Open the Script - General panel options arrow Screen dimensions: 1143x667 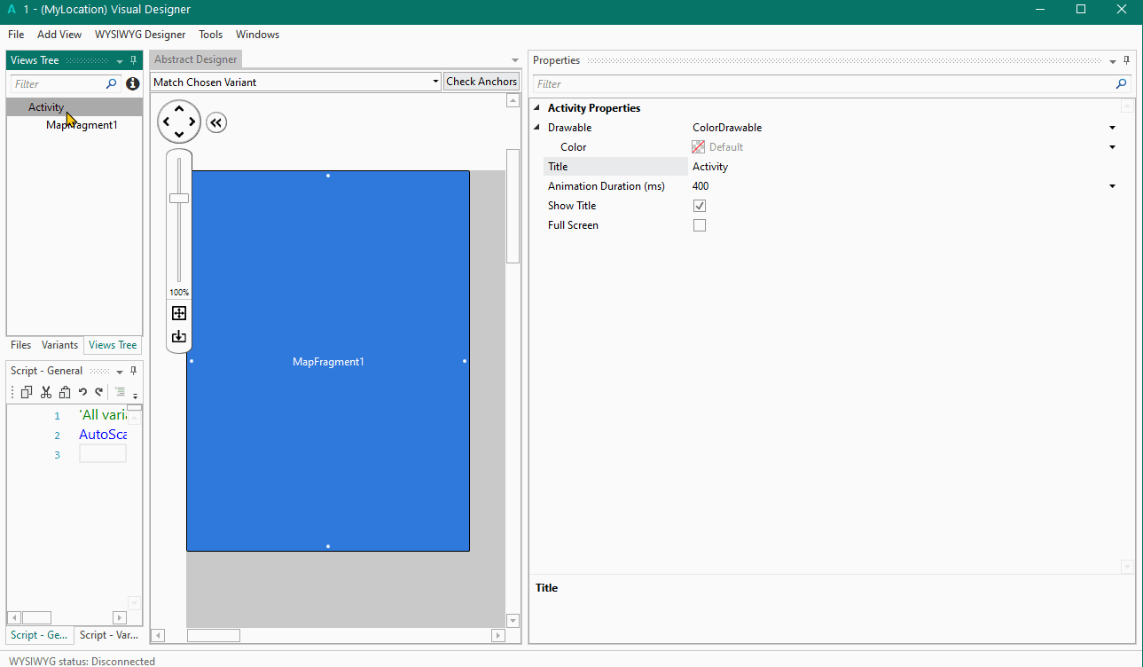(120, 372)
